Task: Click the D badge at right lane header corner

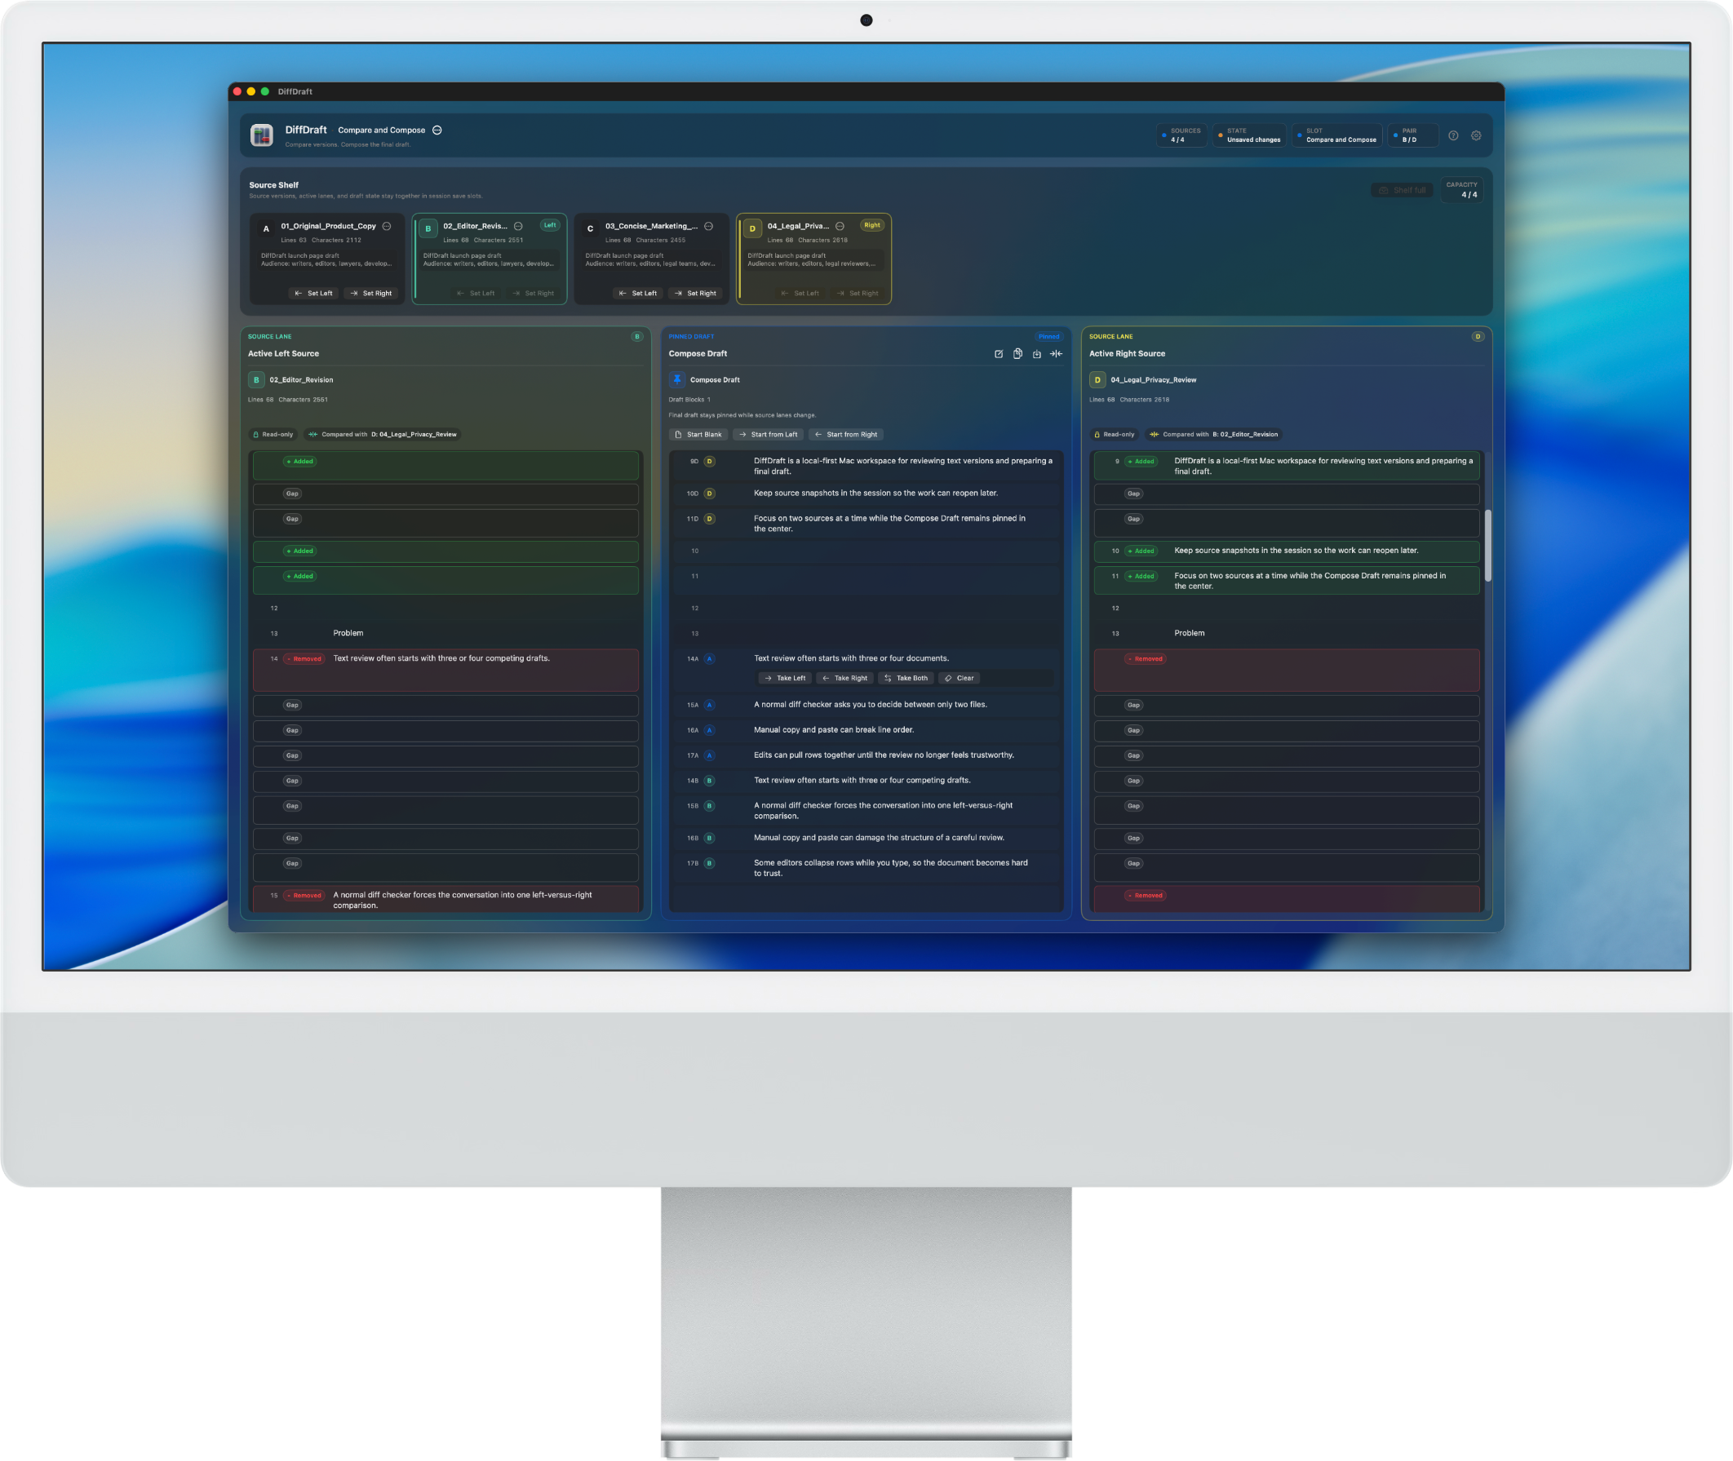Action: [x=1478, y=336]
